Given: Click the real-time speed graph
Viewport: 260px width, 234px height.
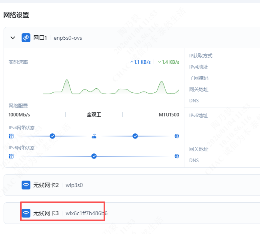Looking at the screenshot, I should tap(111, 87).
